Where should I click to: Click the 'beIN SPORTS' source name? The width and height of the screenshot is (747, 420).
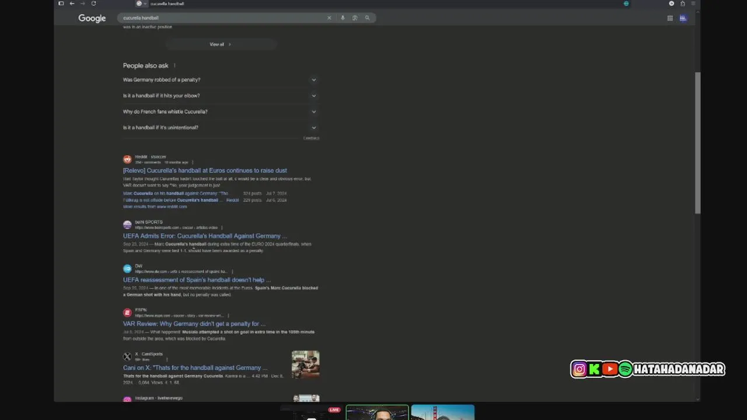(149, 222)
